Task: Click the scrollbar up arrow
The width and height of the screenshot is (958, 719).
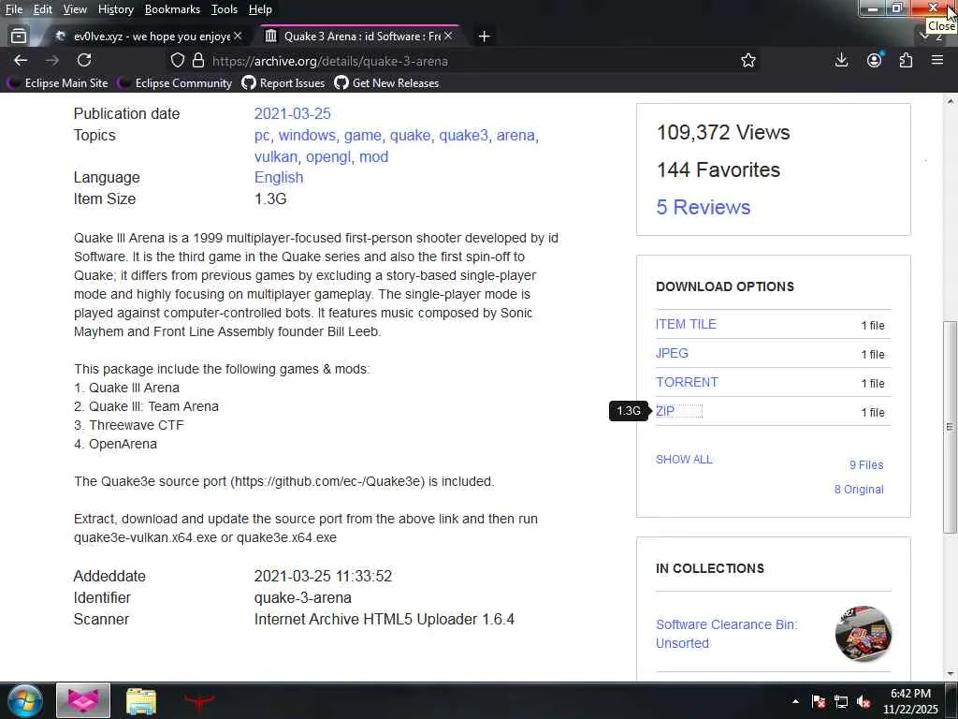Action: (951, 100)
